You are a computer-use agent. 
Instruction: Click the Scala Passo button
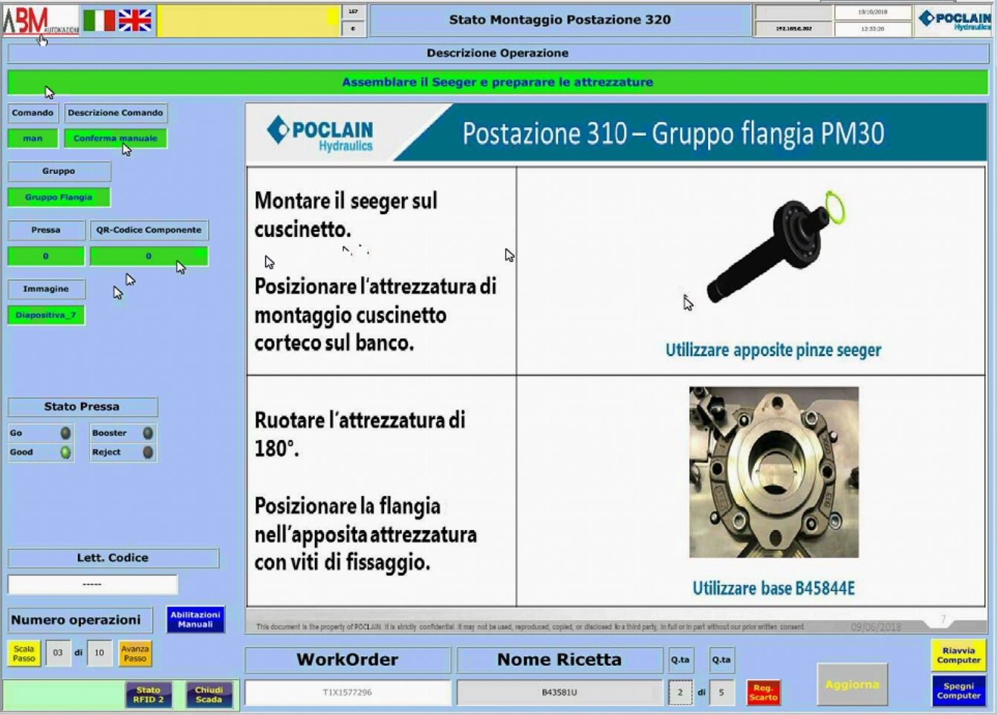pos(24,653)
